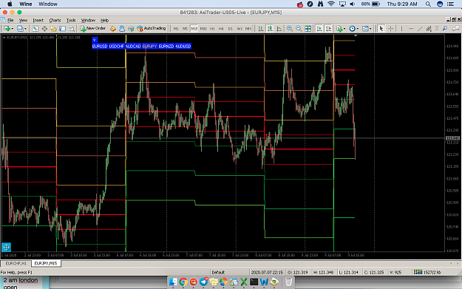The image size is (462, 289).
Task: Open Telegram from the Dock
Action: click(x=203, y=282)
